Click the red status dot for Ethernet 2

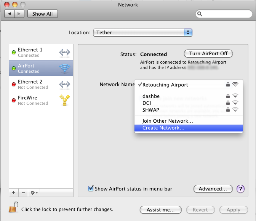tap(14, 84)
